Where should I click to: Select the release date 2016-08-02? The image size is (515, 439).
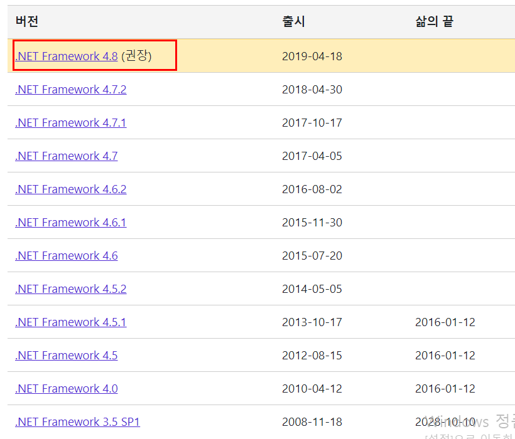(312, 189)
